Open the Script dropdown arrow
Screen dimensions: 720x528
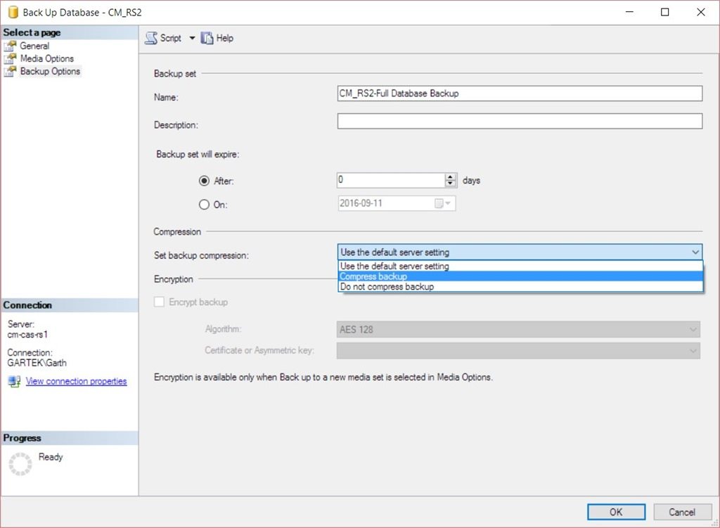193,38
